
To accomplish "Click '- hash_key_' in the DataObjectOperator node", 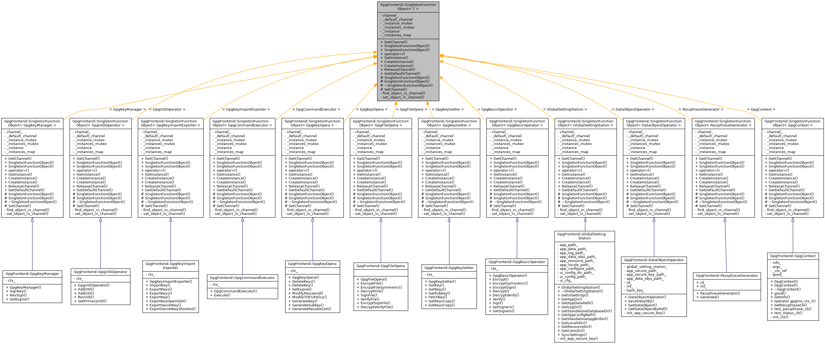I will [x=634, y=290].
